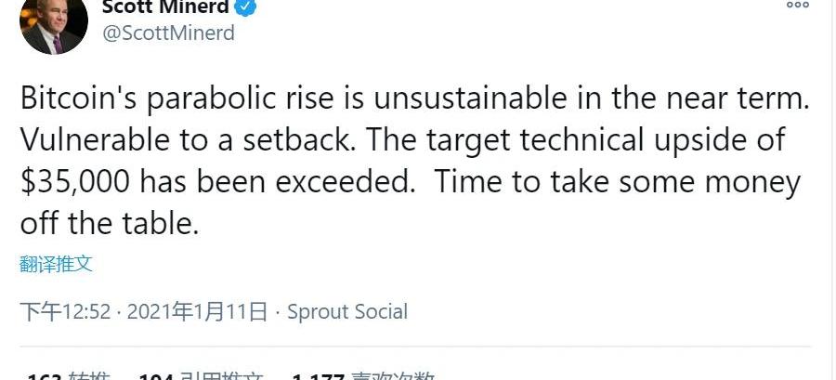Open the tweet's more options menu
This screenshot has width=836, height=380.
(797, 5)
